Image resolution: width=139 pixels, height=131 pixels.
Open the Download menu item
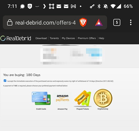pos(41,38)
